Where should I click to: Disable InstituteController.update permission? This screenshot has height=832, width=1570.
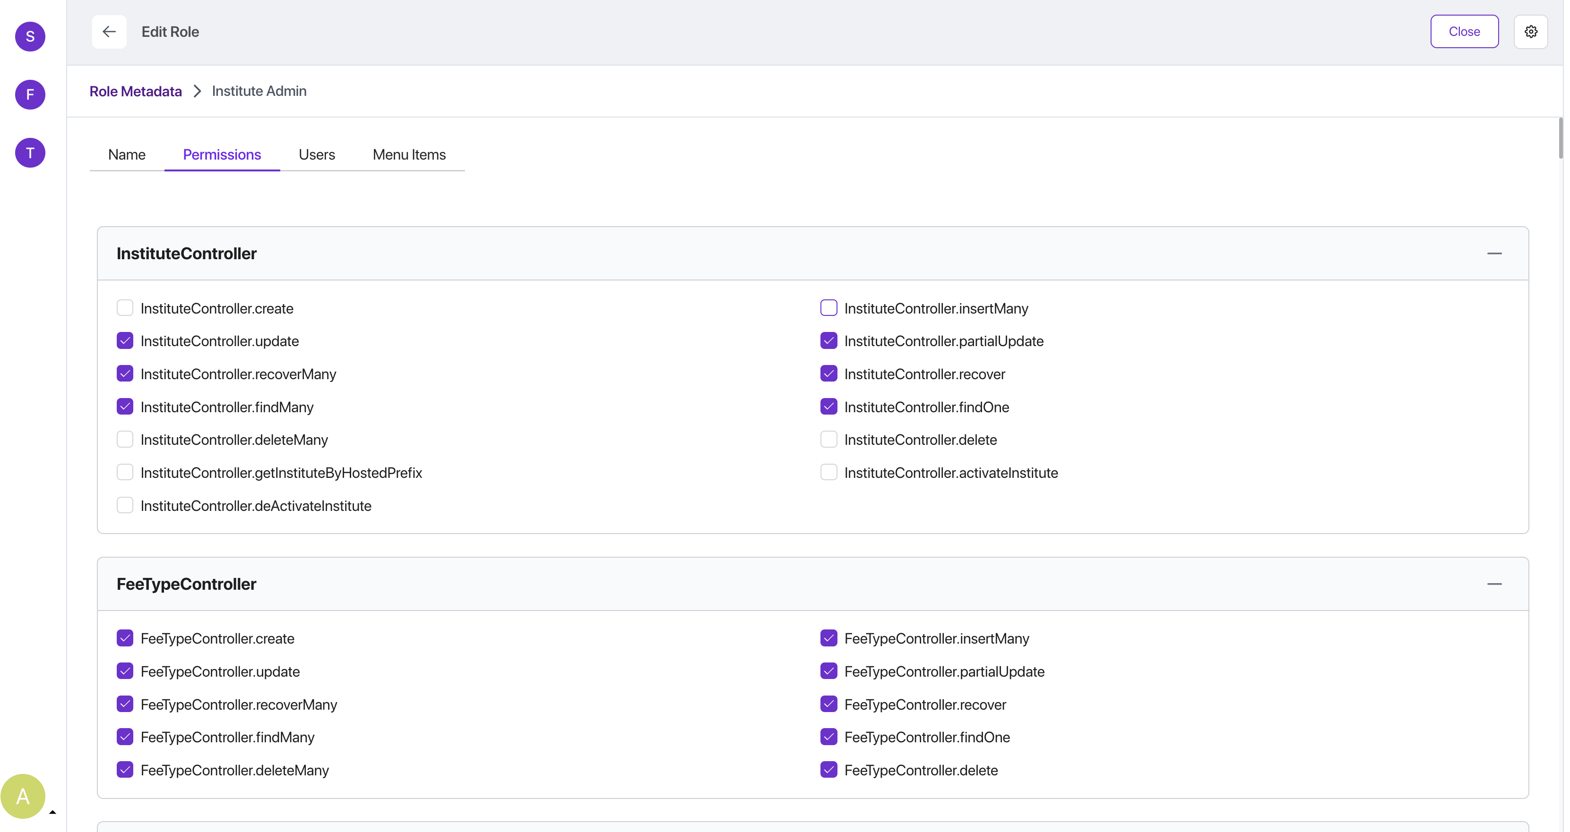point(125,340)
